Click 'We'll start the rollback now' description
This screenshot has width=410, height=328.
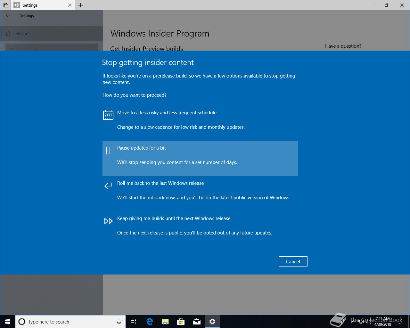[x=204, y=198]
